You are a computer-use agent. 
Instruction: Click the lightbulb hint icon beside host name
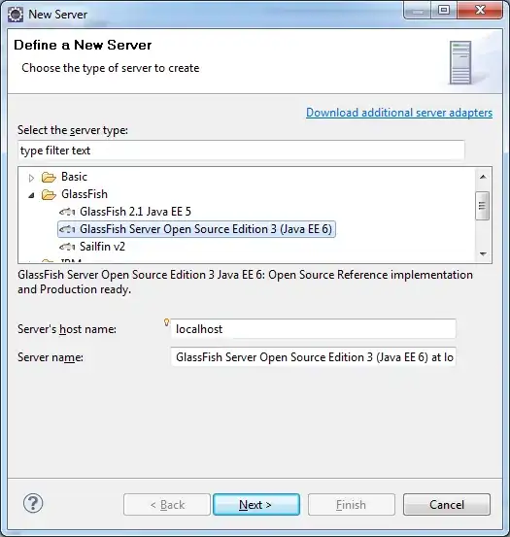coord(166,322)
